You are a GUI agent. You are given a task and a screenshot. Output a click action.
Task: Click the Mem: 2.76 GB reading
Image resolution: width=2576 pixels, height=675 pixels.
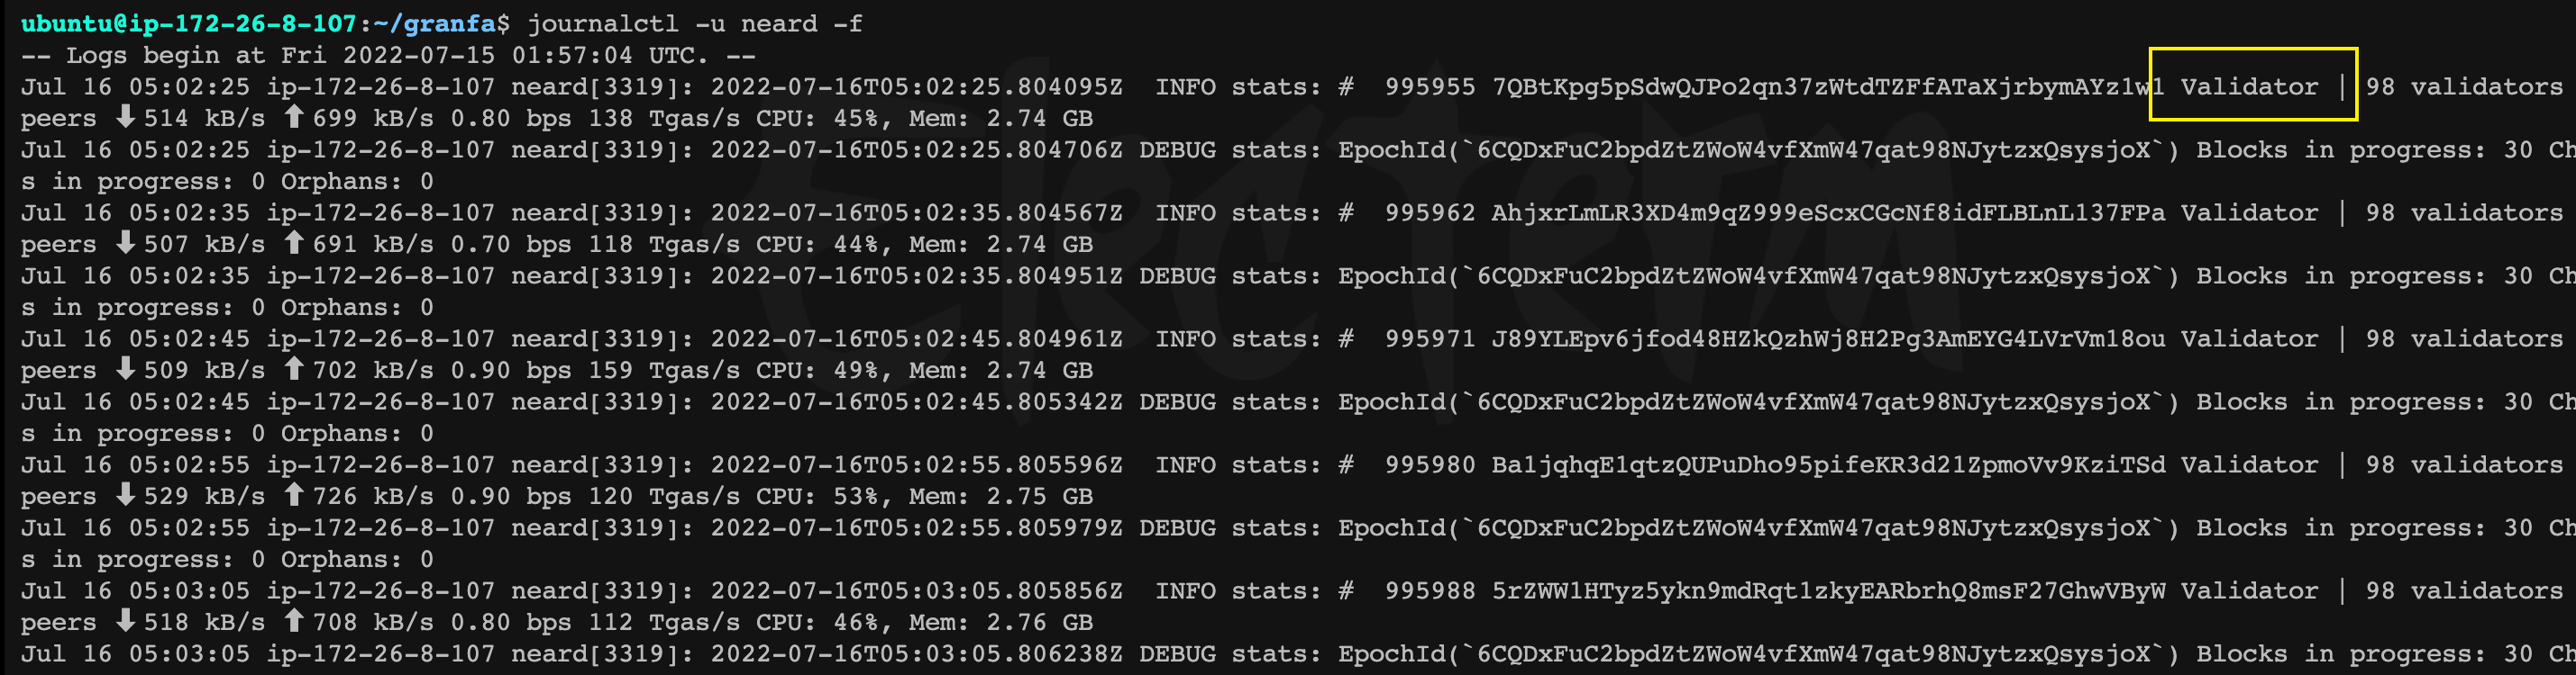click(x=1001, y=622)
